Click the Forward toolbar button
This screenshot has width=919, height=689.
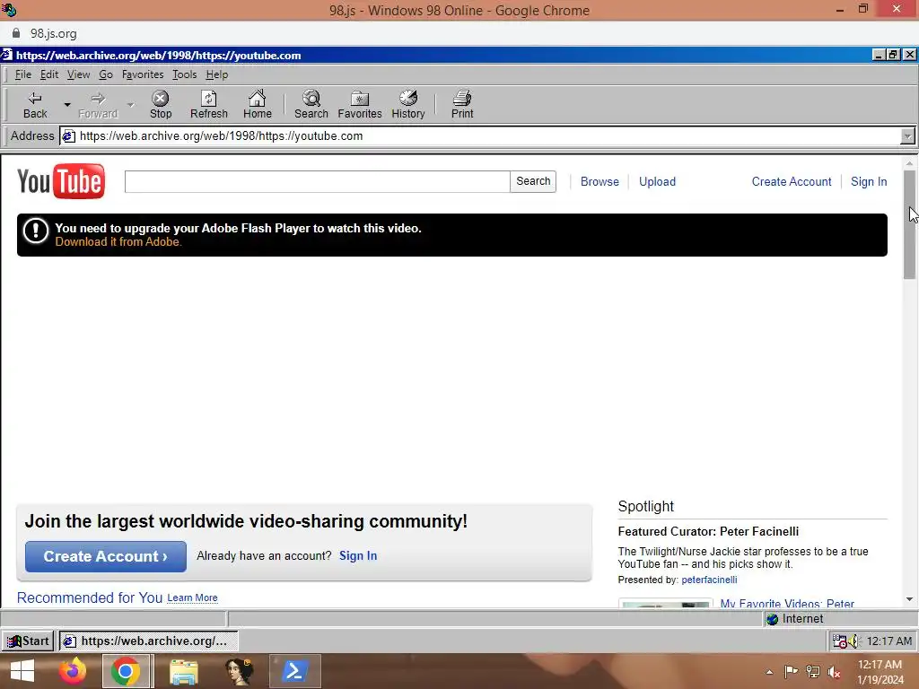pyautogui.click(x=98, y=105)
